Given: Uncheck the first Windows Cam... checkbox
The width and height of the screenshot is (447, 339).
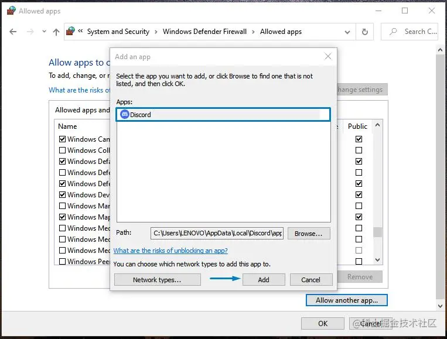Looking at the screenshot, I should point(62,139).
